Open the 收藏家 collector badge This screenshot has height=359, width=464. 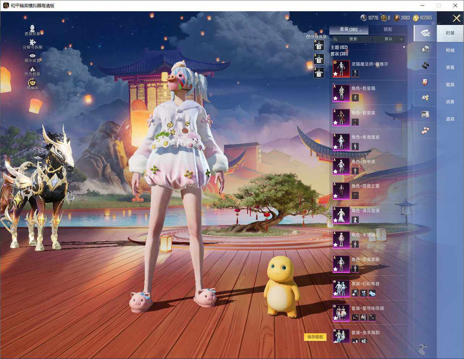[x=33, y=85]
